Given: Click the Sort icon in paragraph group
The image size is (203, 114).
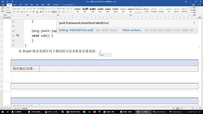Looking at the screenshot, I should [x=68, y=9].
